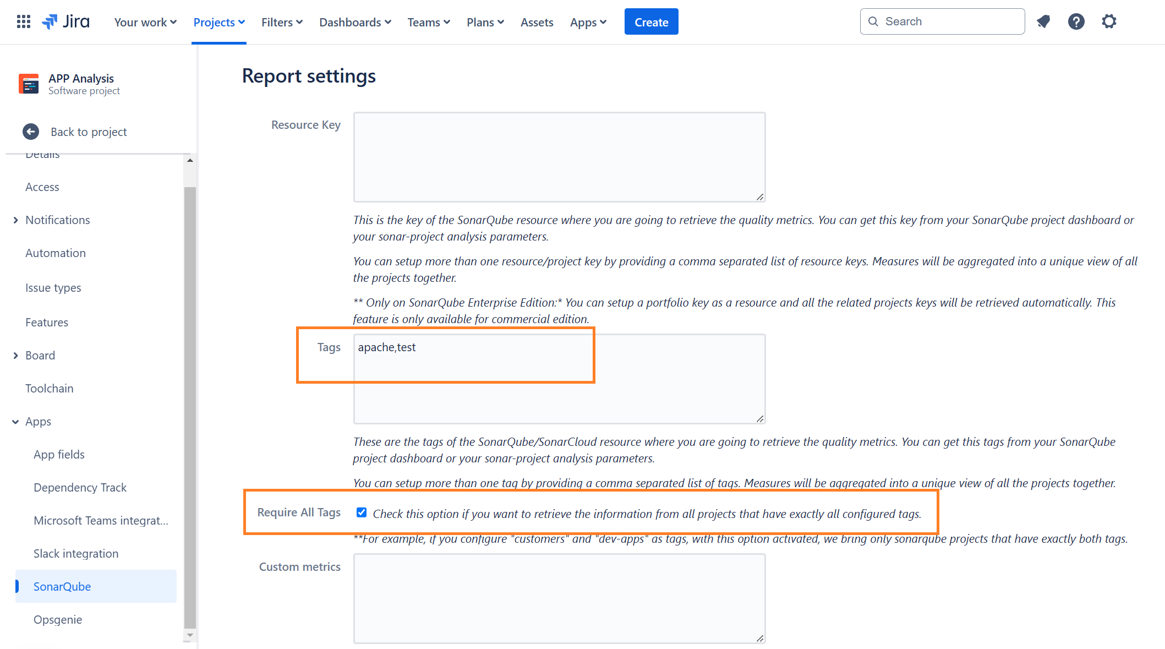Click the Jira logo

(65, 21)
